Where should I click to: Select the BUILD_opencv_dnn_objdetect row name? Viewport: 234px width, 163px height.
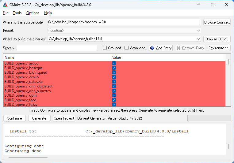pos(29,86)
